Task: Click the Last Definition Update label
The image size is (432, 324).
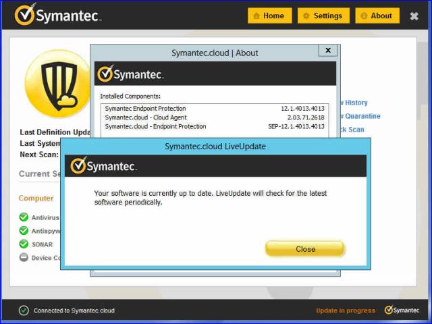Action: point(55,132)
